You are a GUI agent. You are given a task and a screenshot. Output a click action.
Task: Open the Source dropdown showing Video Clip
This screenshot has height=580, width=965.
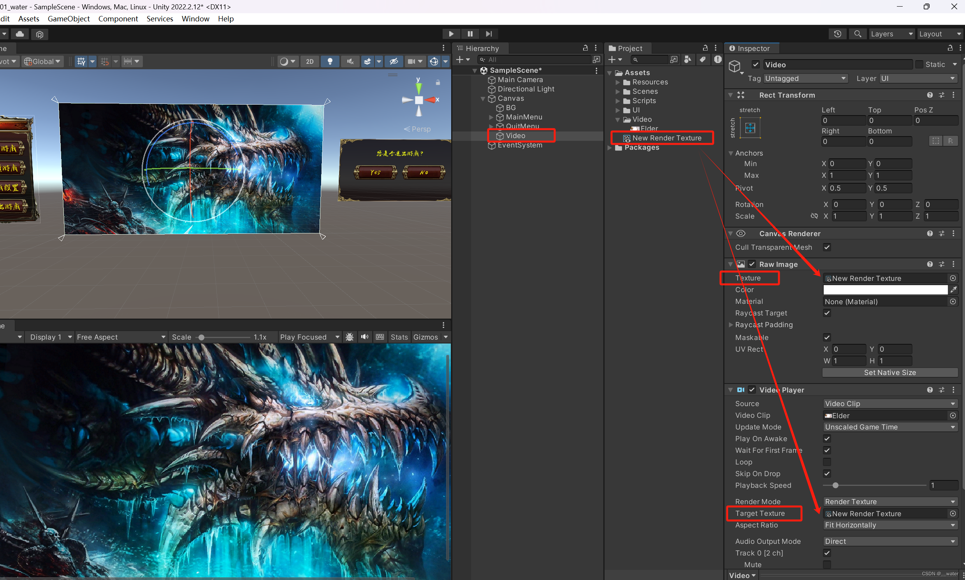[890, 404]
